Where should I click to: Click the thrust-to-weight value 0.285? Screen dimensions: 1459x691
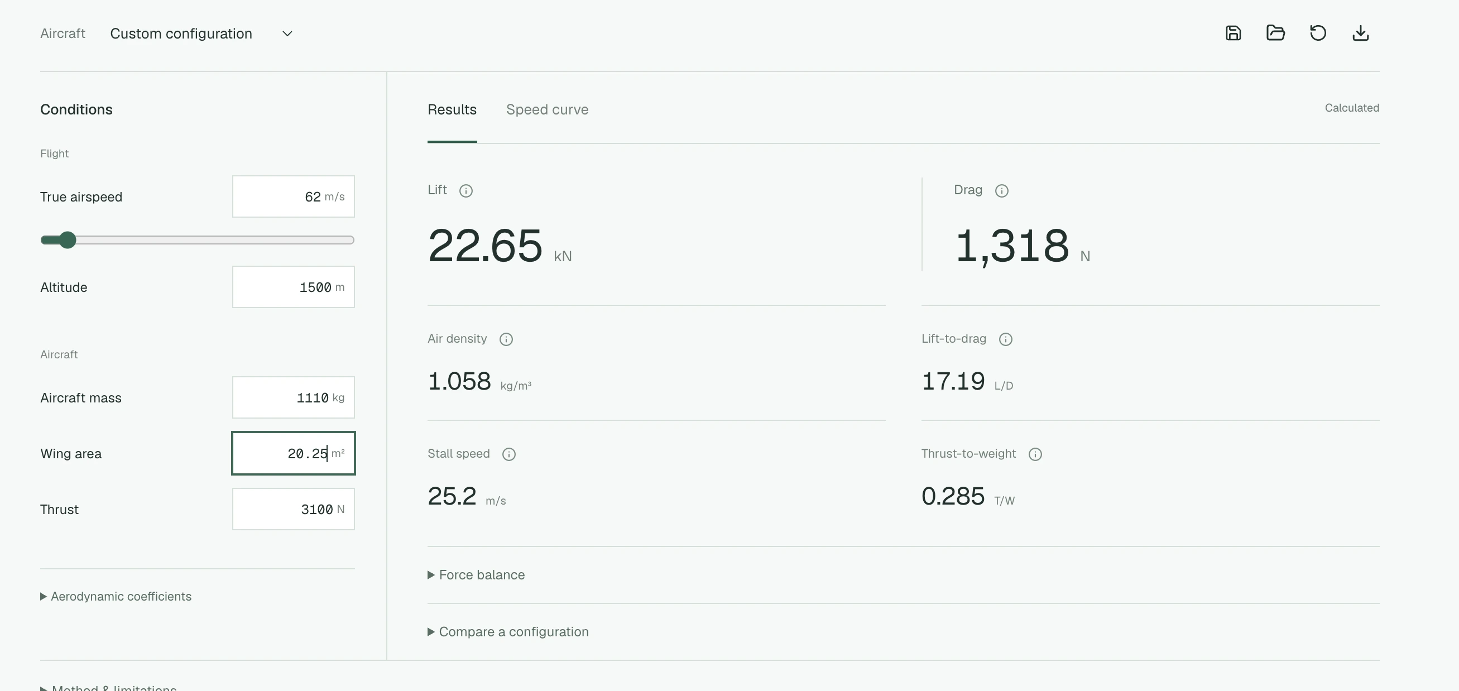[x=953, y=496]
